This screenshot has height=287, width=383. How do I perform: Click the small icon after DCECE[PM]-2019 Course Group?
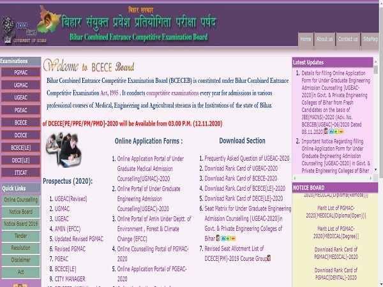coord(269,258)
